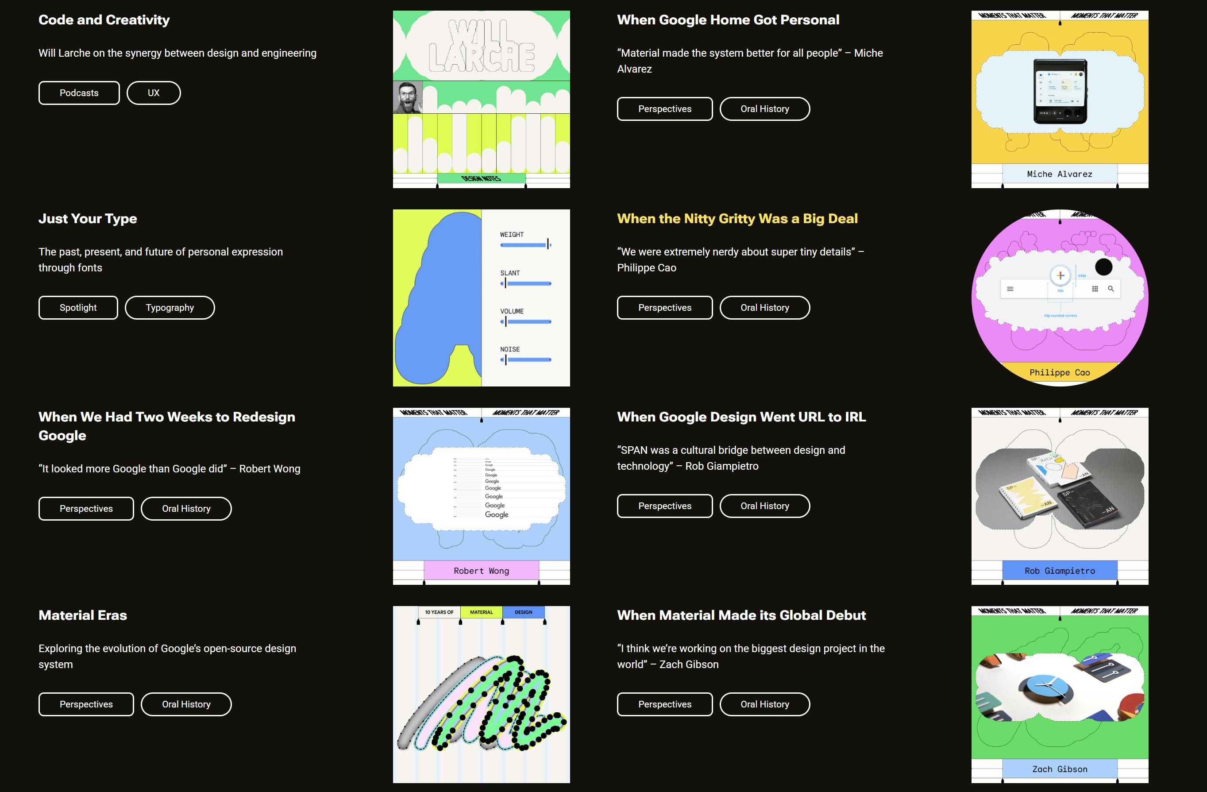Open When the Nitty Gritty Was a Big Deal
1207x792 pixels.
pos(737,219)
